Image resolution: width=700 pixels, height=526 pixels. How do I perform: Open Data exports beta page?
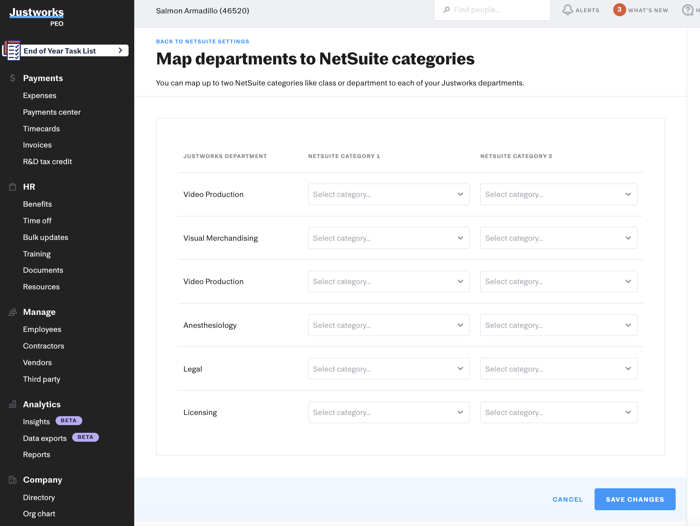point(45,438)
